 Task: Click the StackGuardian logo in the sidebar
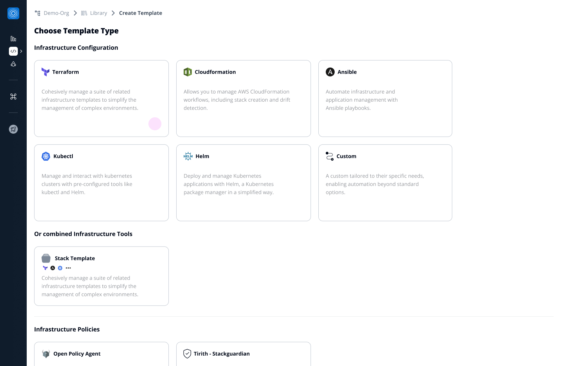[x=13, y=13]
